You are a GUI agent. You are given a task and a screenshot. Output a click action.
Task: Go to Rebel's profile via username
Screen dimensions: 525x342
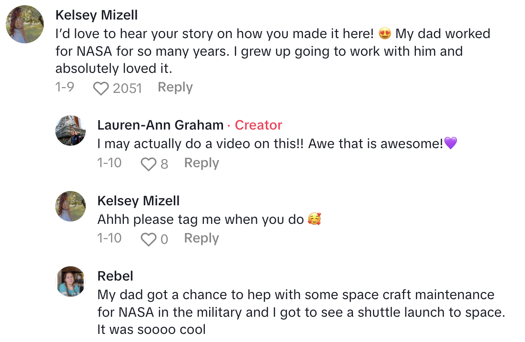pyautogui.click(x=115, y=276)
